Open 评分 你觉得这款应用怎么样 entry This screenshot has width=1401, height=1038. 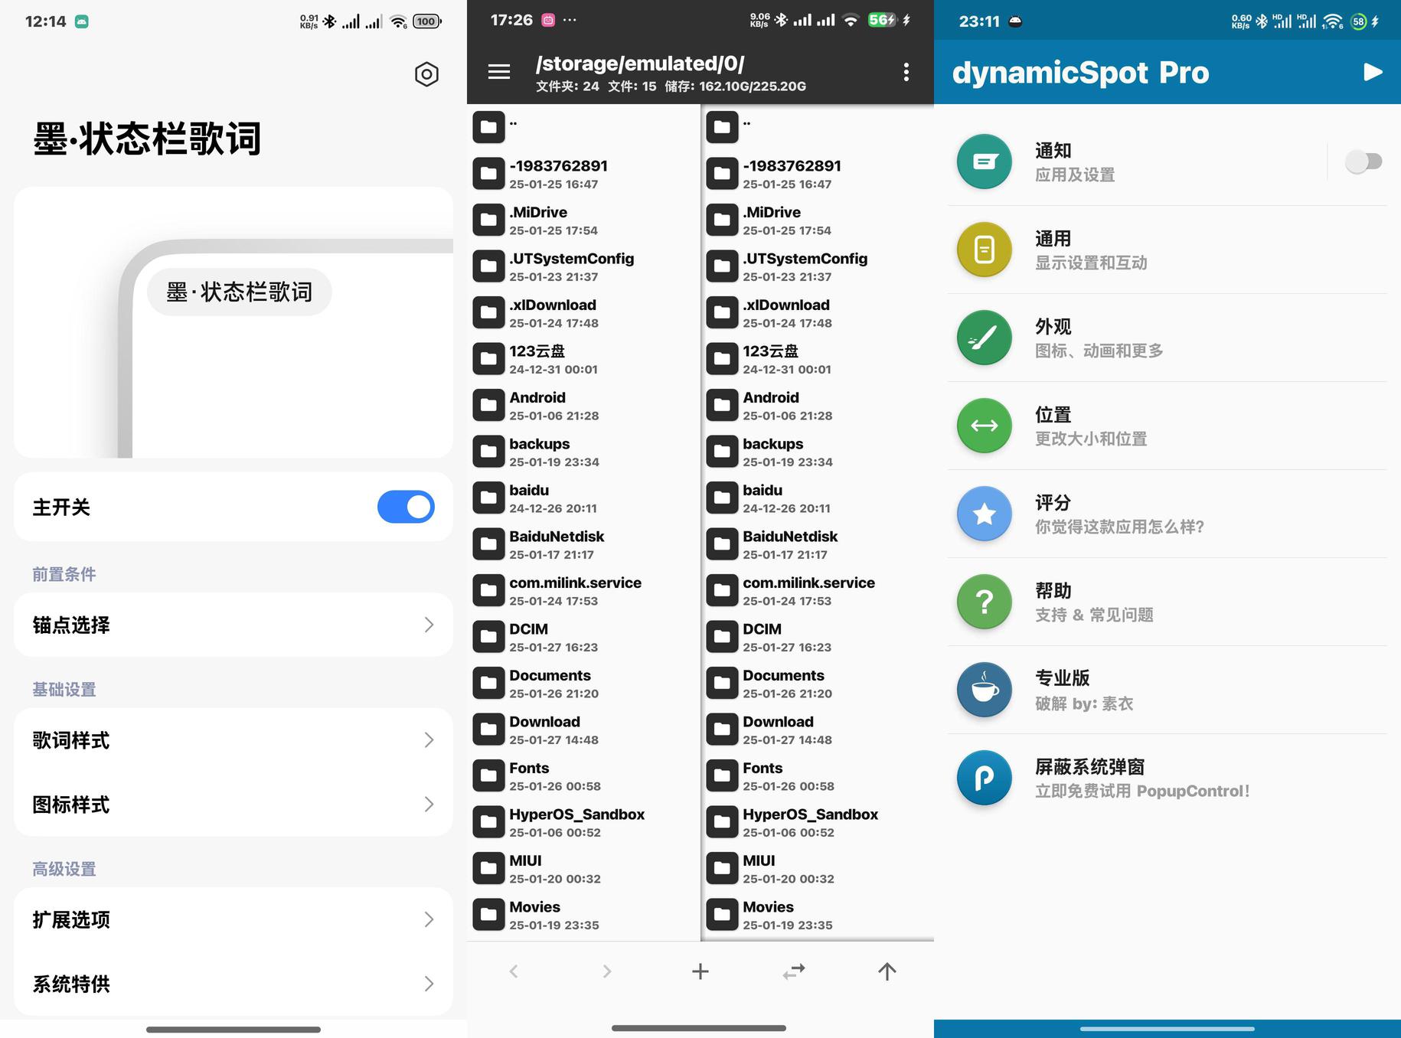click(x=1167, y=514)
